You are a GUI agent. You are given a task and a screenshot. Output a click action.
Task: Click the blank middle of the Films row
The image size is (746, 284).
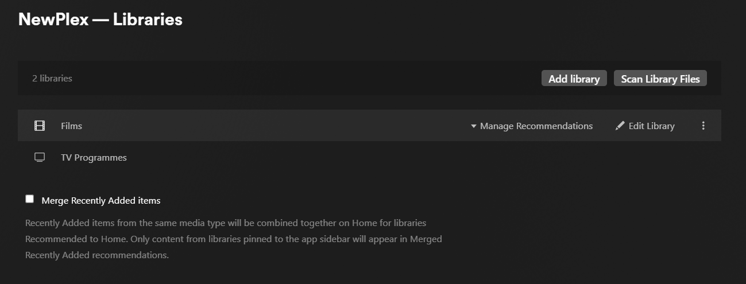click(x=276, y=126)
